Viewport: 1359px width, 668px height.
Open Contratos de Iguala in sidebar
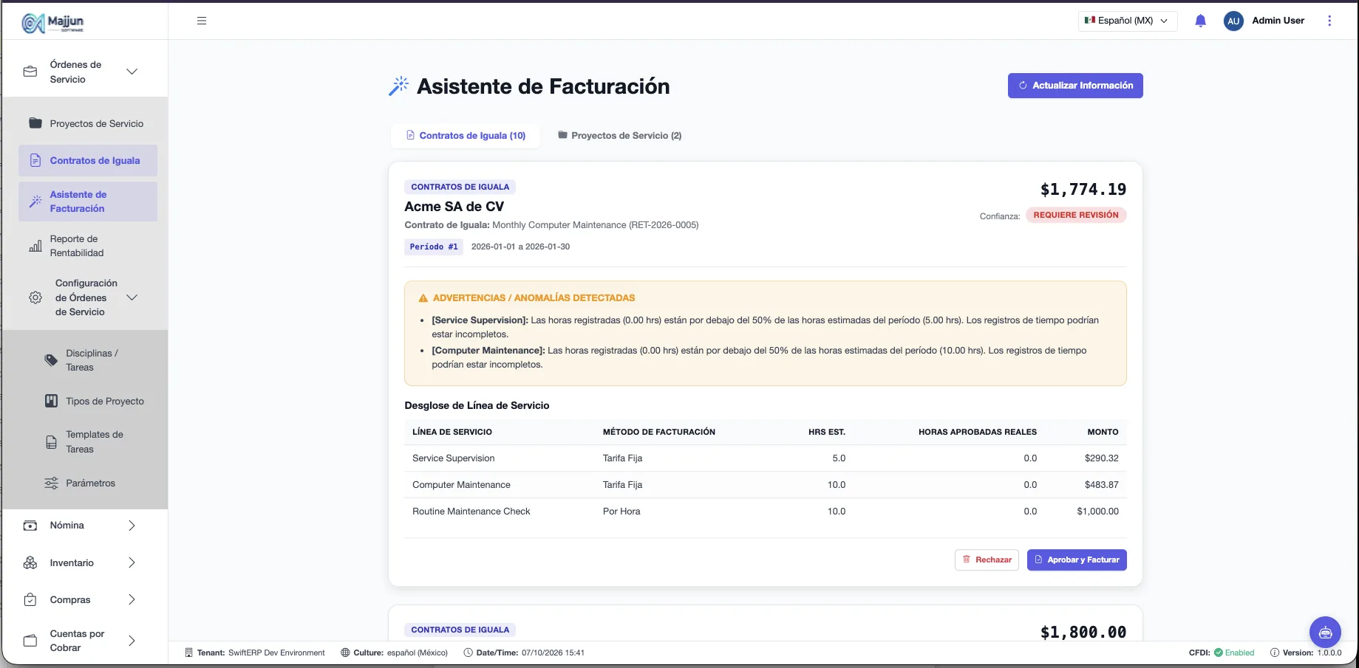click(88, 160)
